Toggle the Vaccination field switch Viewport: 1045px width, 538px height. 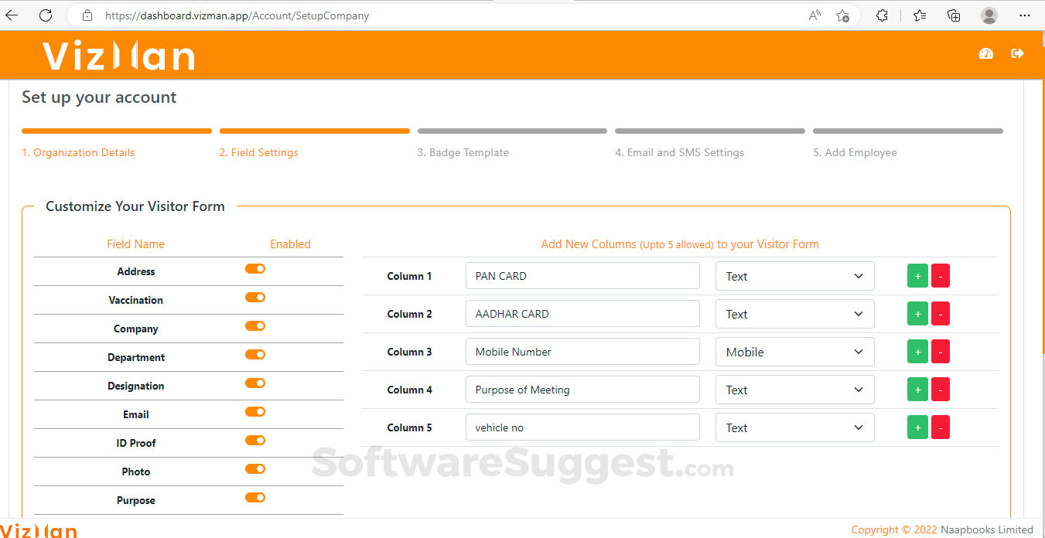point(255,297)
